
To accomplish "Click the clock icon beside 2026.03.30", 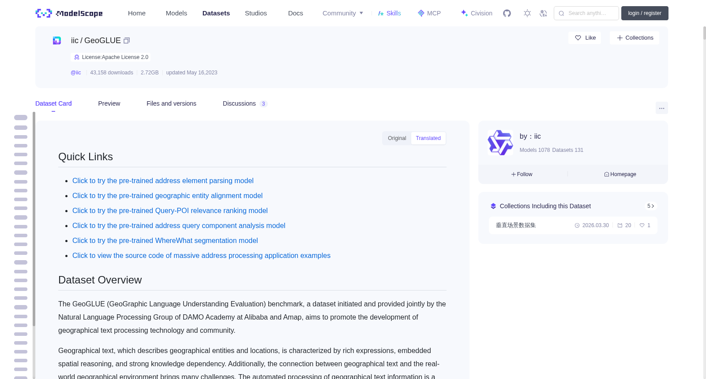I will pos(577,225).
